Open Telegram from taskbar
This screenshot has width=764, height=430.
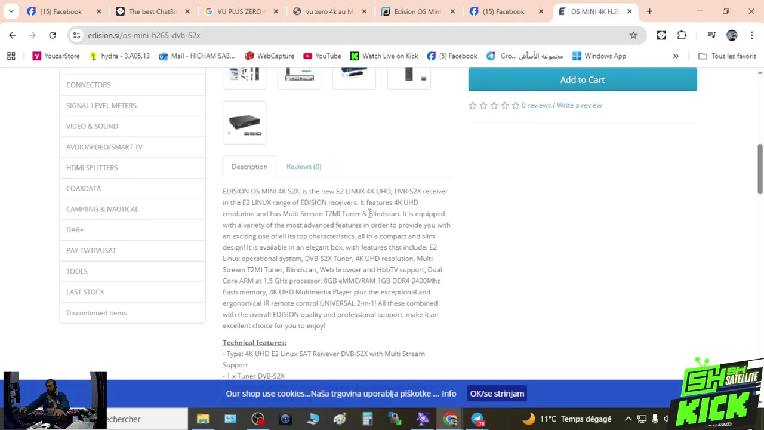coord(478,419)
